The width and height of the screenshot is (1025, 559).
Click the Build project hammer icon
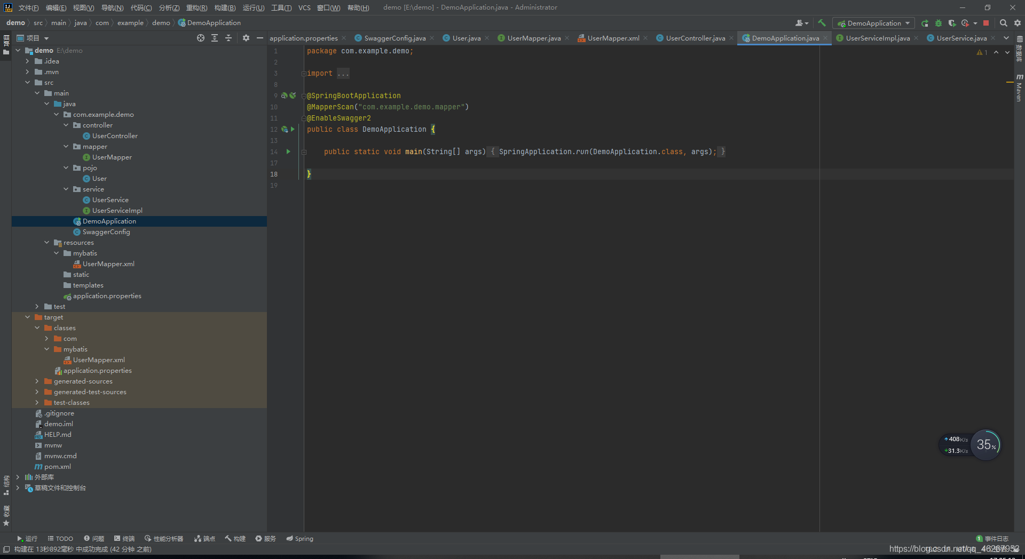tap(822, 23)
